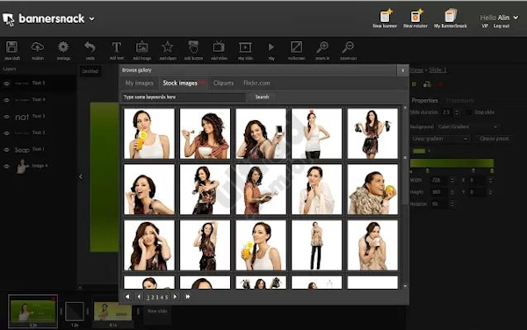Select the Stock images tab
Image resolution: width=527 pixels, height=330 pixels.
[184, 82]
